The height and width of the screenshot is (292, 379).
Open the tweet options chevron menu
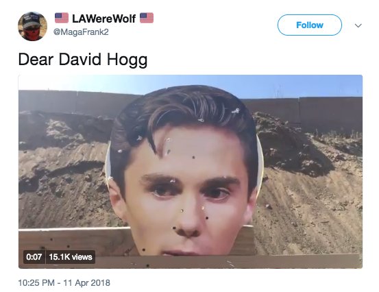[x=358, y=25]
